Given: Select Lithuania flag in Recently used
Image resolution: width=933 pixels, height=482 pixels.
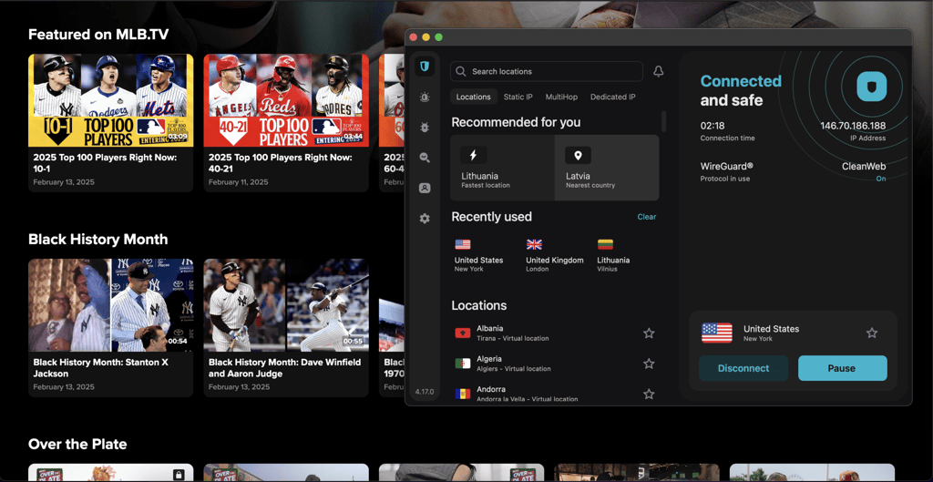Looking at the screenshot, I should tap(605, 244).
